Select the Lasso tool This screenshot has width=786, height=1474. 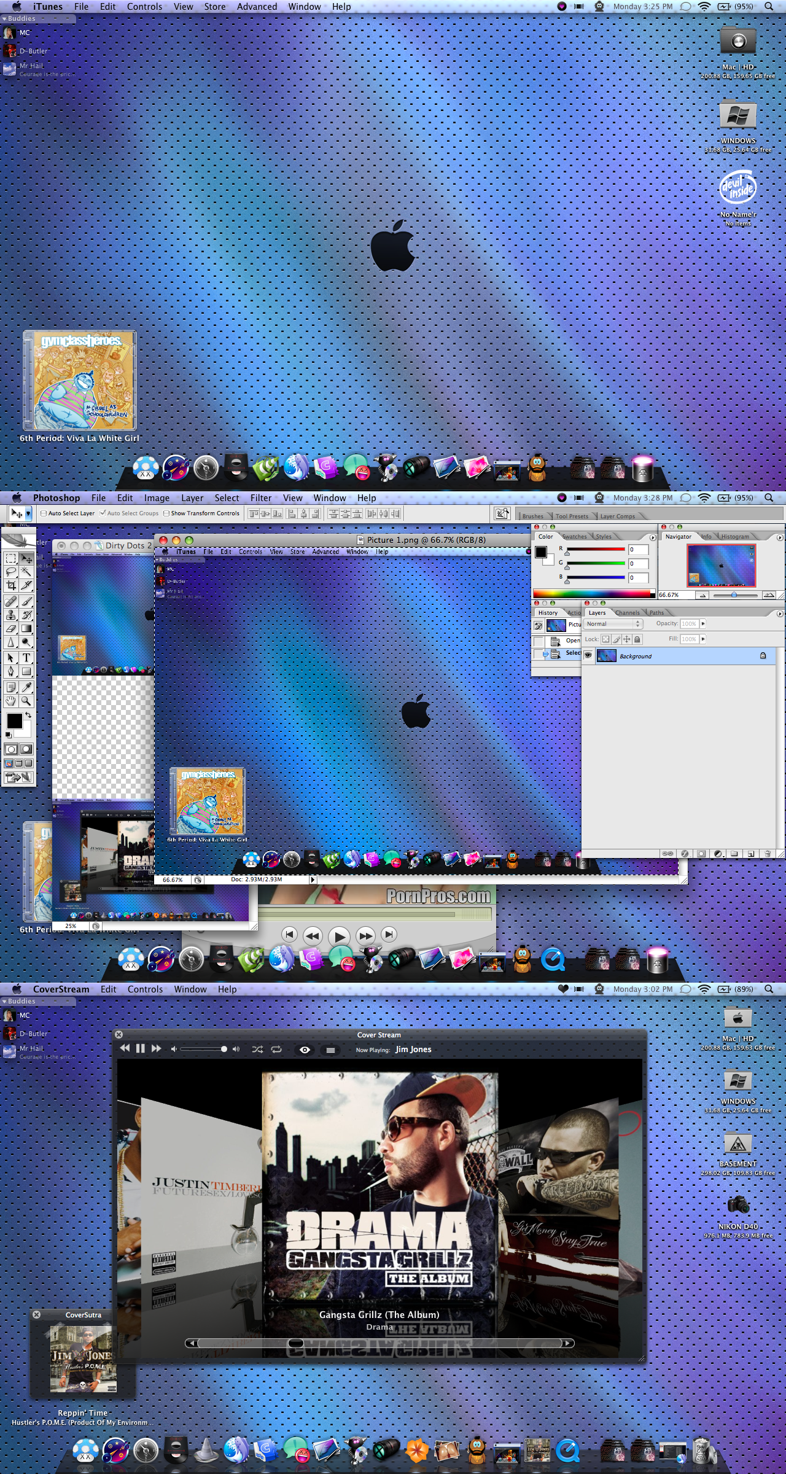(11, 572)
